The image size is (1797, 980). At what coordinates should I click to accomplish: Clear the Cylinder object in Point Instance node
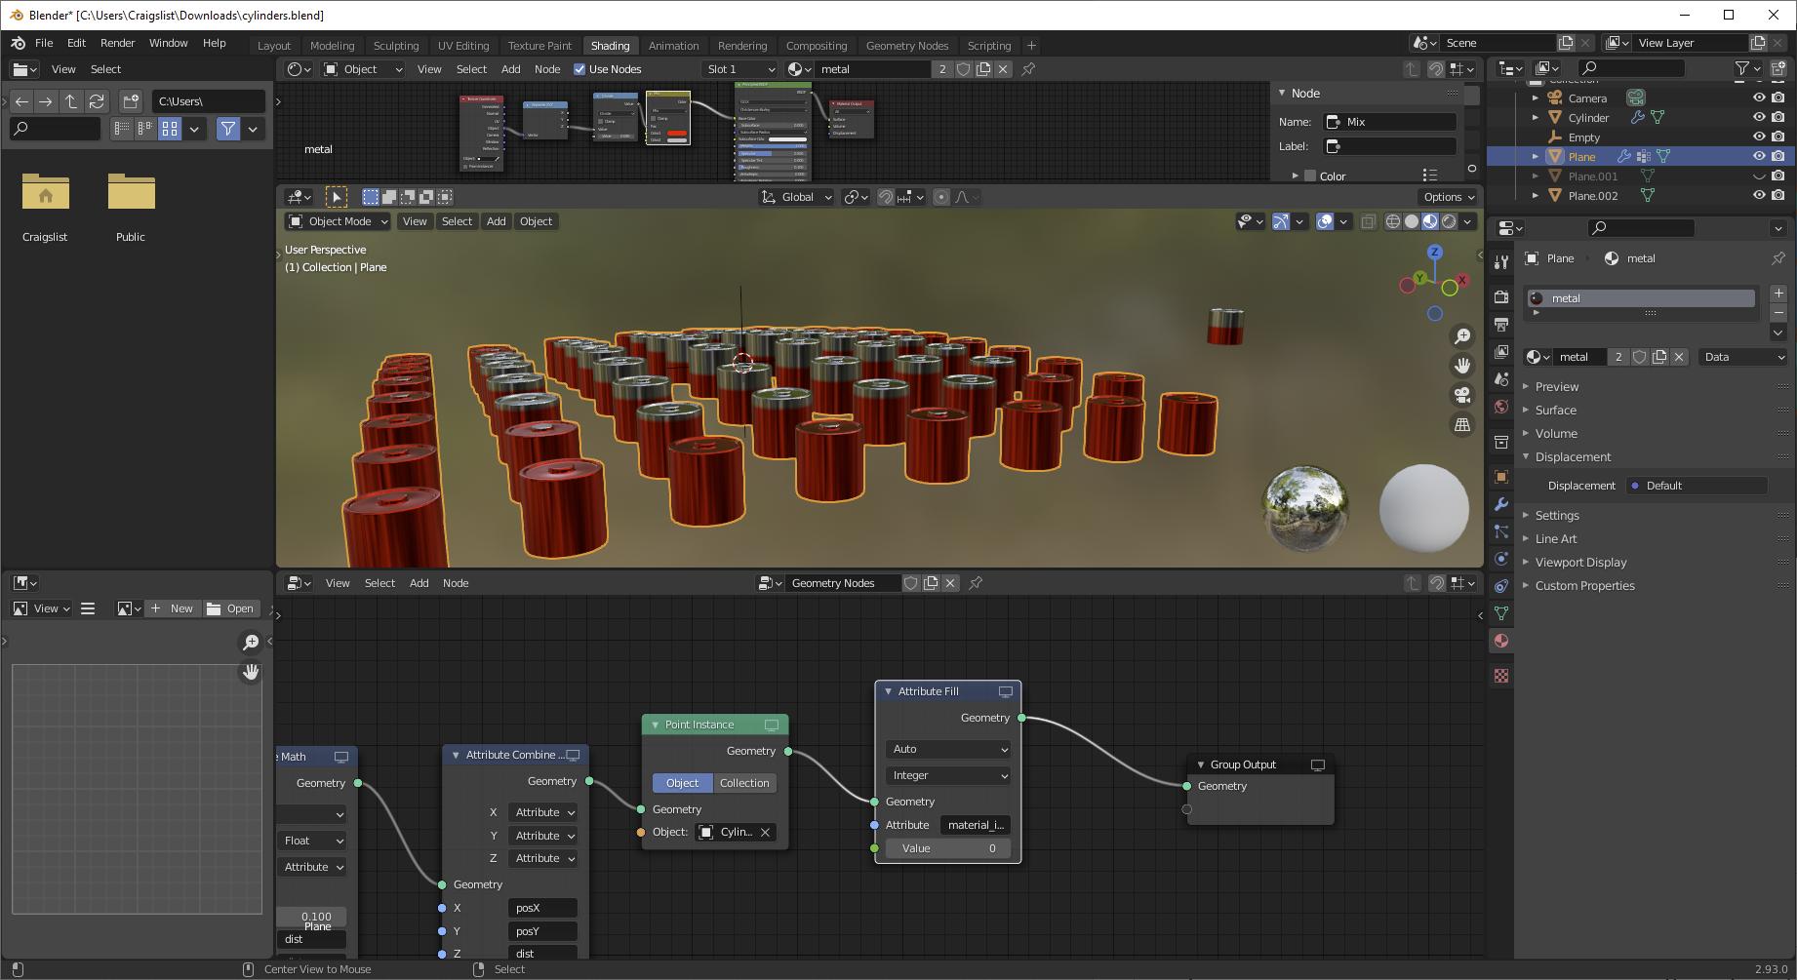coord(766,832)
